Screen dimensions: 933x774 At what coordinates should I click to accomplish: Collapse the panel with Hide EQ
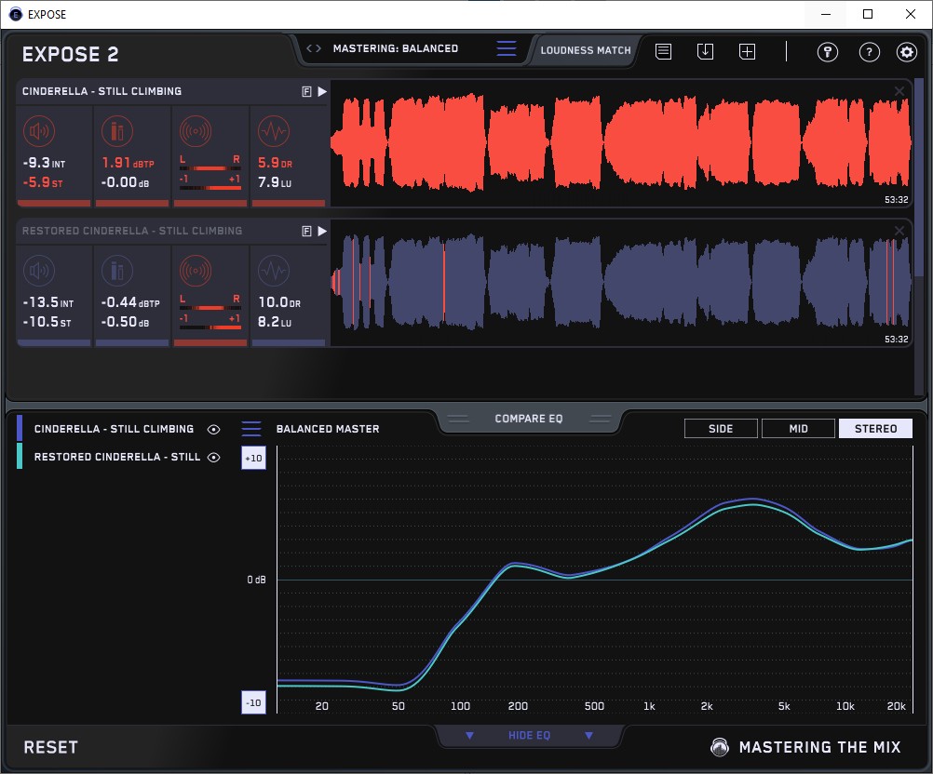point(529,735)
